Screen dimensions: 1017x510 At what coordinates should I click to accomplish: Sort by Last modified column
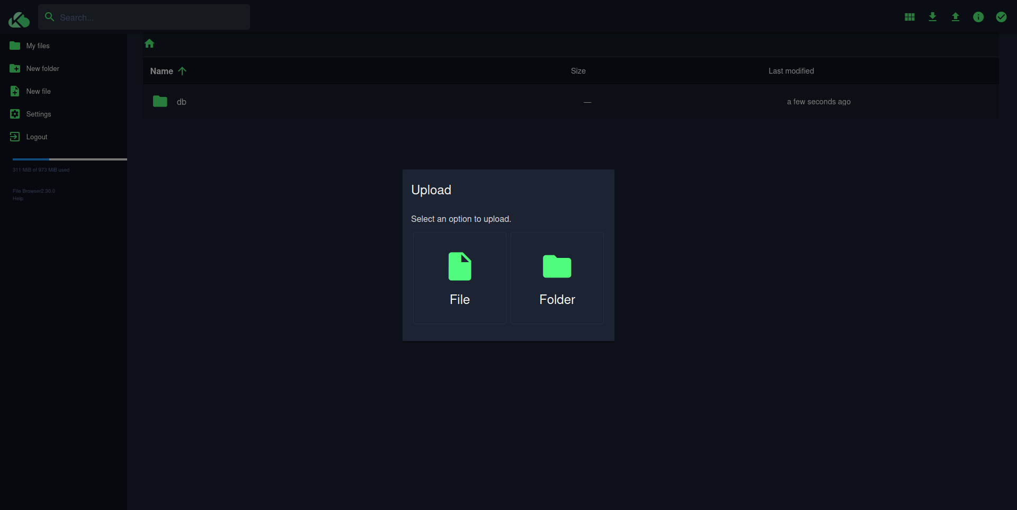(791, 71)
